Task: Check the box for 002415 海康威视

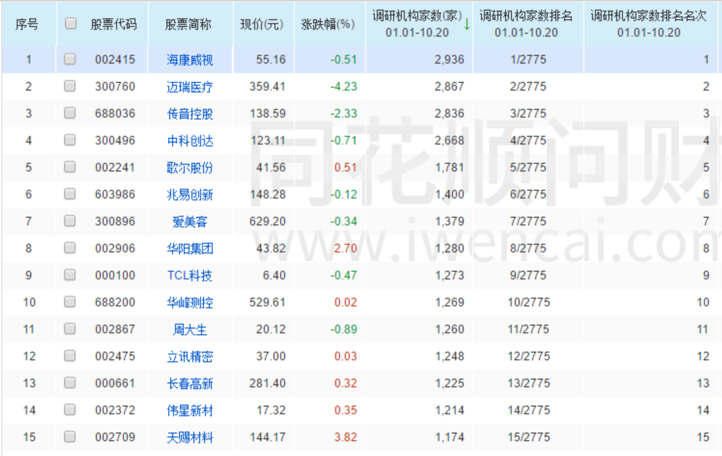Action: click(70, 59)
